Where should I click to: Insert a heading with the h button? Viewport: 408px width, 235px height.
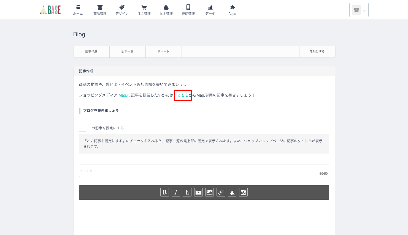tap(187, 192)
